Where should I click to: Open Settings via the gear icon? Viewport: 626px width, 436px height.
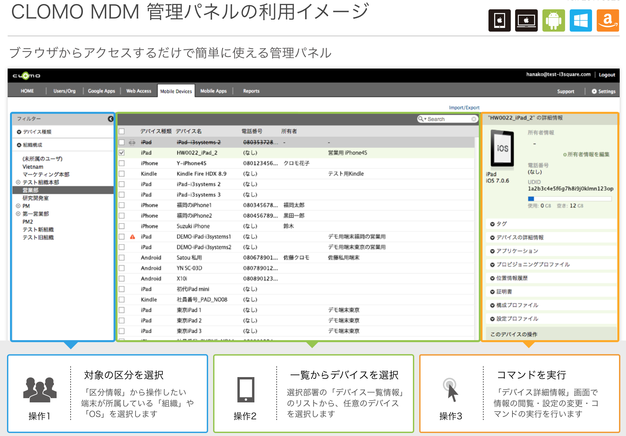[594, 91]
